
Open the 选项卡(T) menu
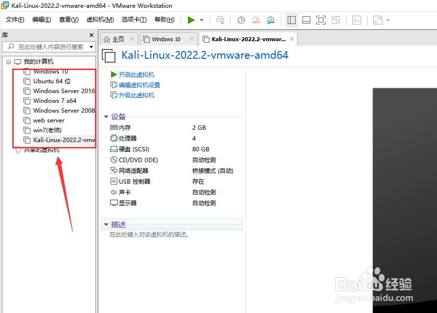point(134,20)
